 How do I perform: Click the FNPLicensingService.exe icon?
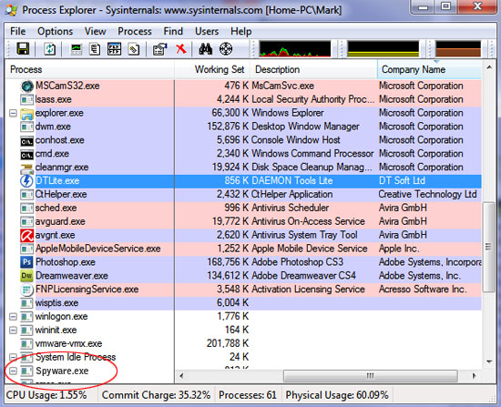click(26, 290)
